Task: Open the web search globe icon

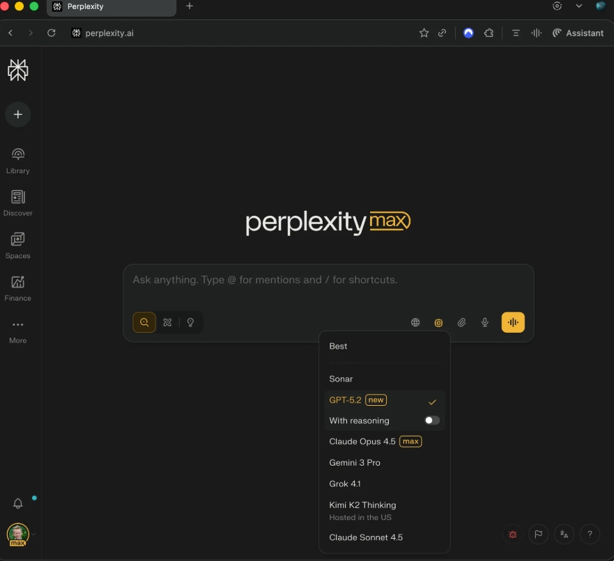Action: 415,322
